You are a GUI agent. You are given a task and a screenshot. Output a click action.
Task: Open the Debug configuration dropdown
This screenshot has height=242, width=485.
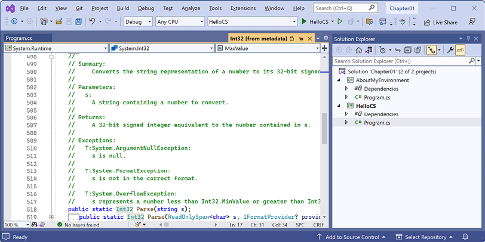tap(138, 21)
